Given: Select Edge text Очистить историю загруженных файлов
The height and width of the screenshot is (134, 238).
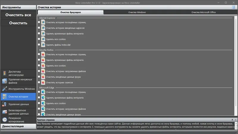Looking at the screenshot, I should (x=66, y=109).
